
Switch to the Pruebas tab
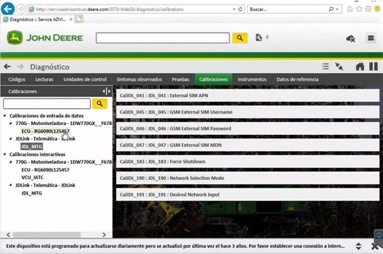[181, 79]
